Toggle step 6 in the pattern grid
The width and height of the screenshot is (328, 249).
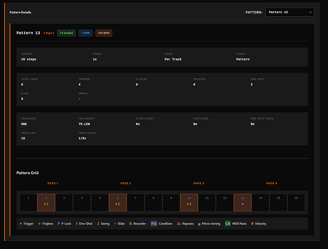click(x=118, y=201)
